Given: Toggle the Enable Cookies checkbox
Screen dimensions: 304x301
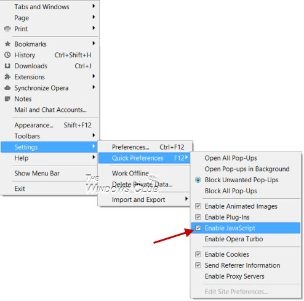Looking at the screenshot, I should [x=198, y=254].
